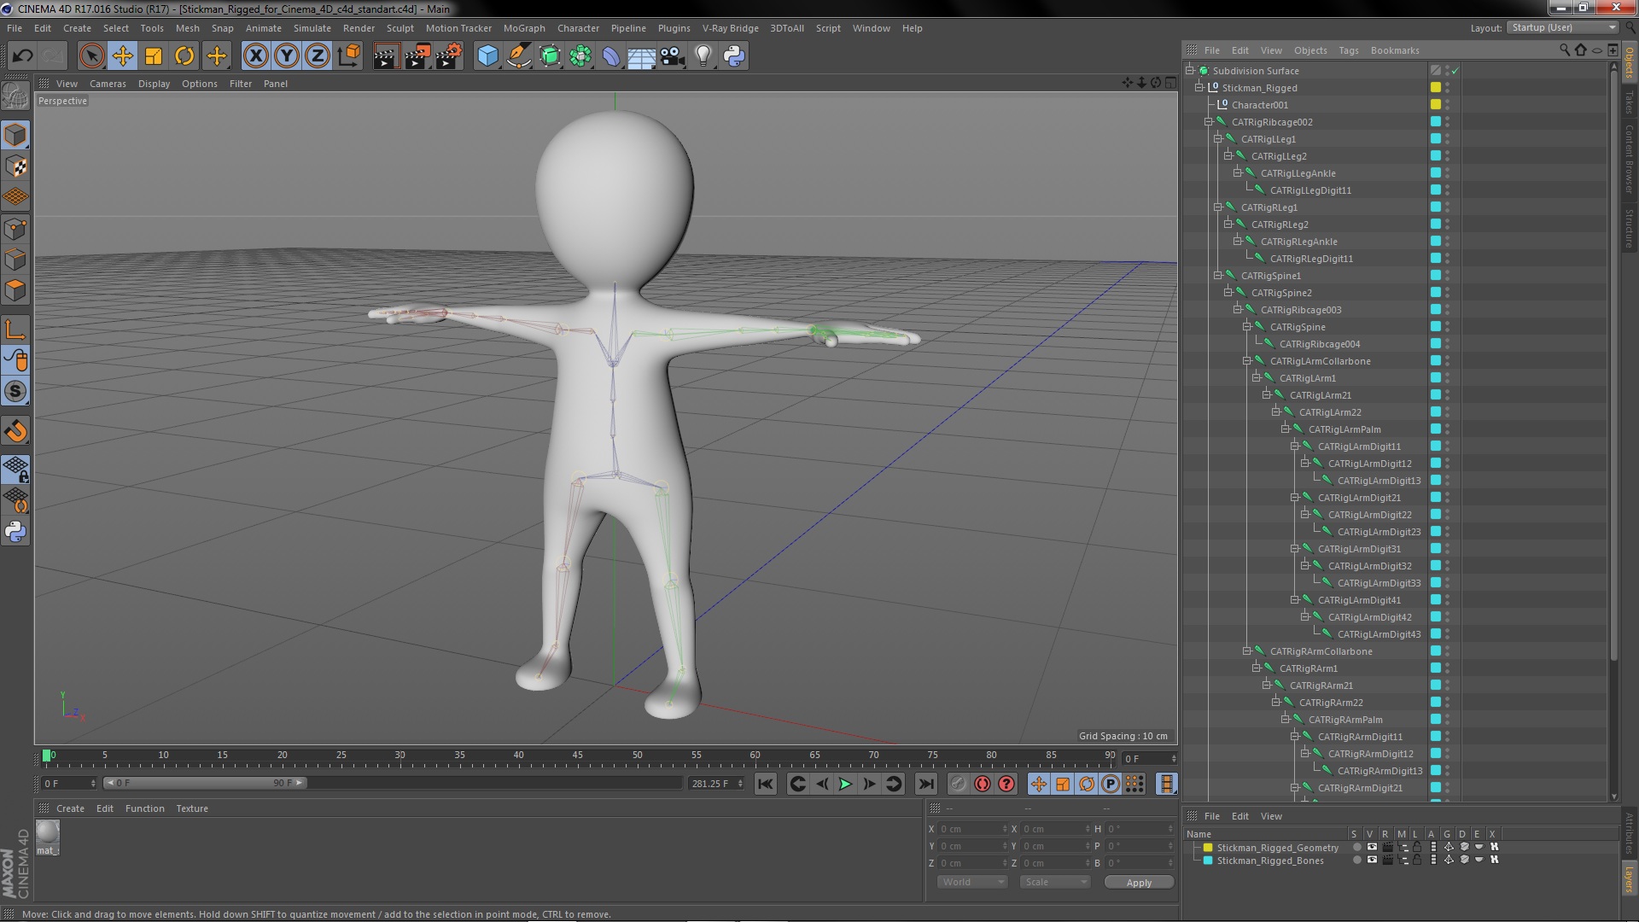Viewport: 1639px width, 922px height.
Task: Select the Live Selection tool
Action: (x=91, y=56)
